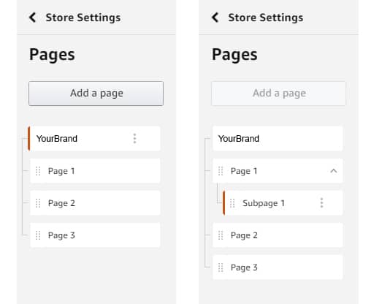
Task: Click drag handle of Page 3 in right panel
Action: tap(221, 267)
